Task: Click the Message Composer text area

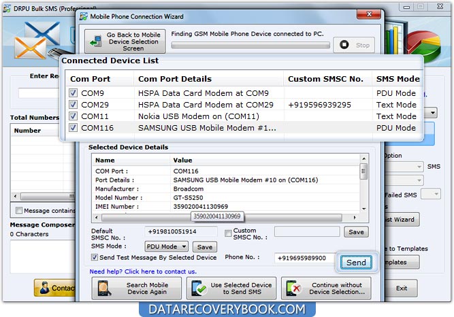Action: click(43, 256)
